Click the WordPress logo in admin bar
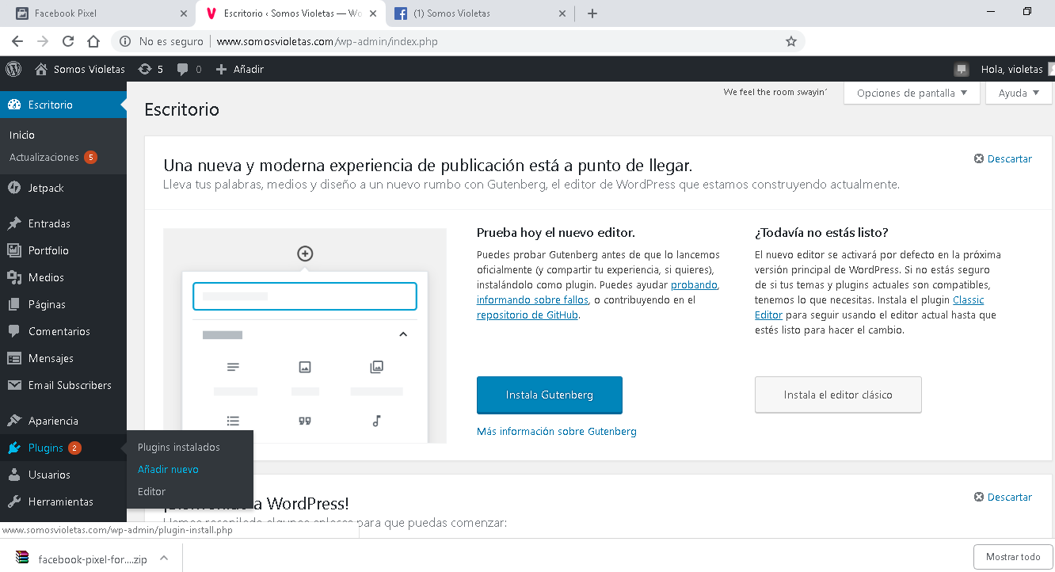1055x572 pixels. pyautogui.click(x=13, y=69)
